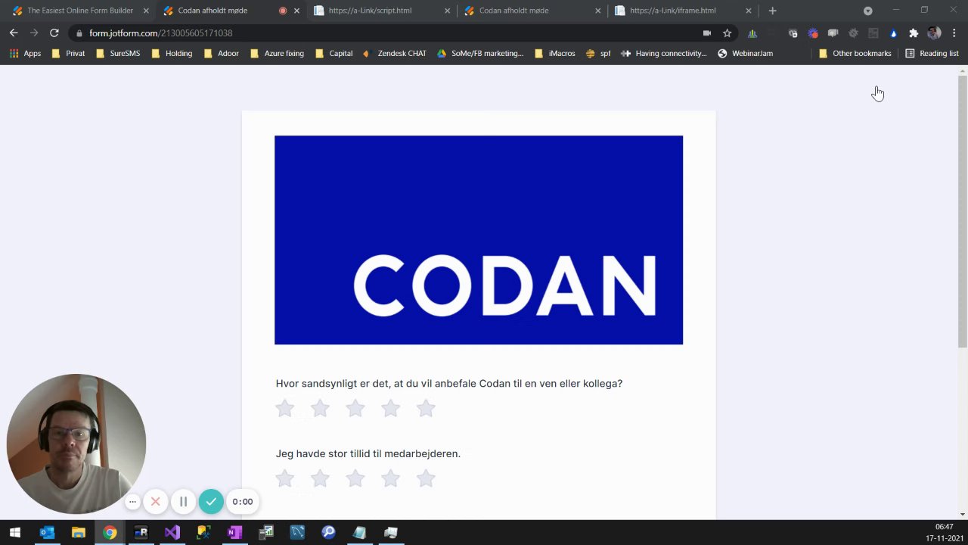View site lock security information

(x=79, y=33)
